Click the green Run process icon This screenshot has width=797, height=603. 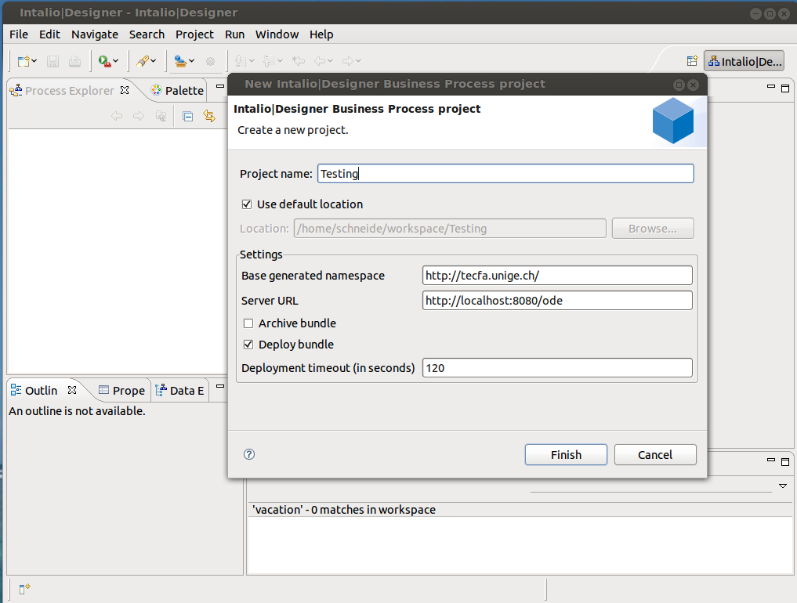click(x=103, y=61)
